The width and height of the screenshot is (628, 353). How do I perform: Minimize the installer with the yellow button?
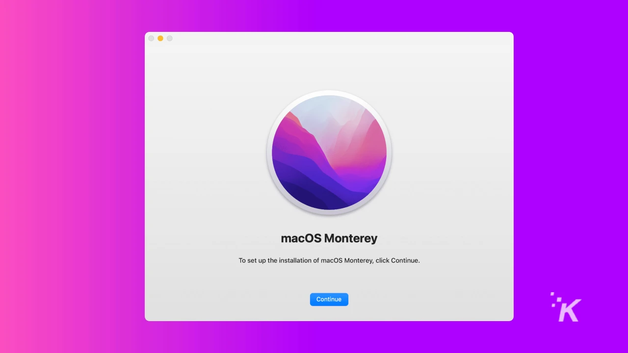click(x=160, y=38)
